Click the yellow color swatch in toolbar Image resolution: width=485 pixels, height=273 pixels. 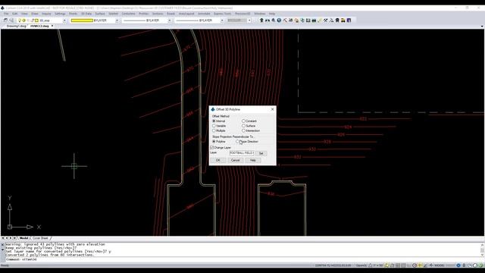click(x=82, y=20)
